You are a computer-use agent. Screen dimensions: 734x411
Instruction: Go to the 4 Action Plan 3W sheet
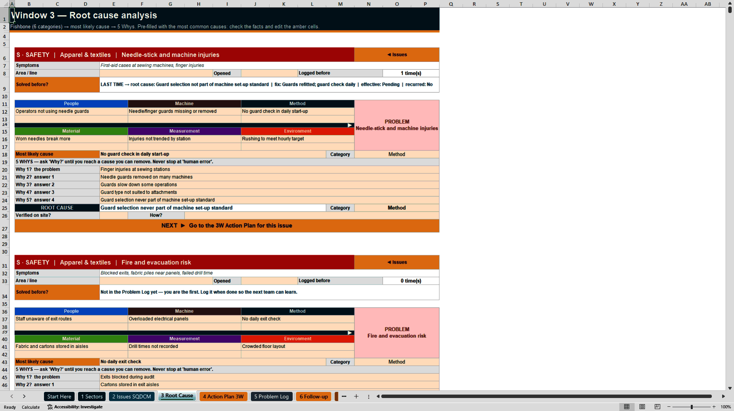tap(223, 396)
